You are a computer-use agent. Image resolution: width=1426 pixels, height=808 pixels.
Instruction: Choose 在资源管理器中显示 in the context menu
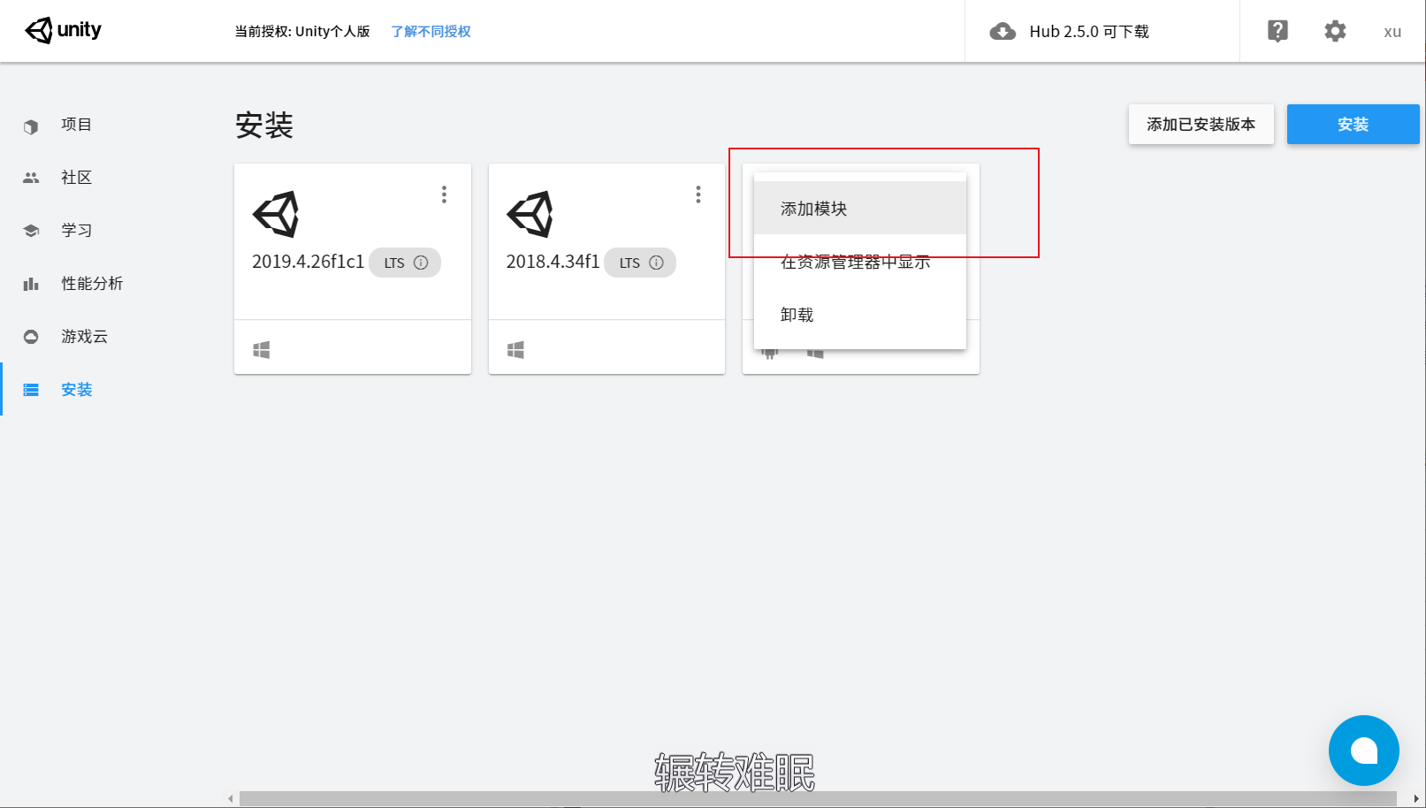(x=860, y=262)
